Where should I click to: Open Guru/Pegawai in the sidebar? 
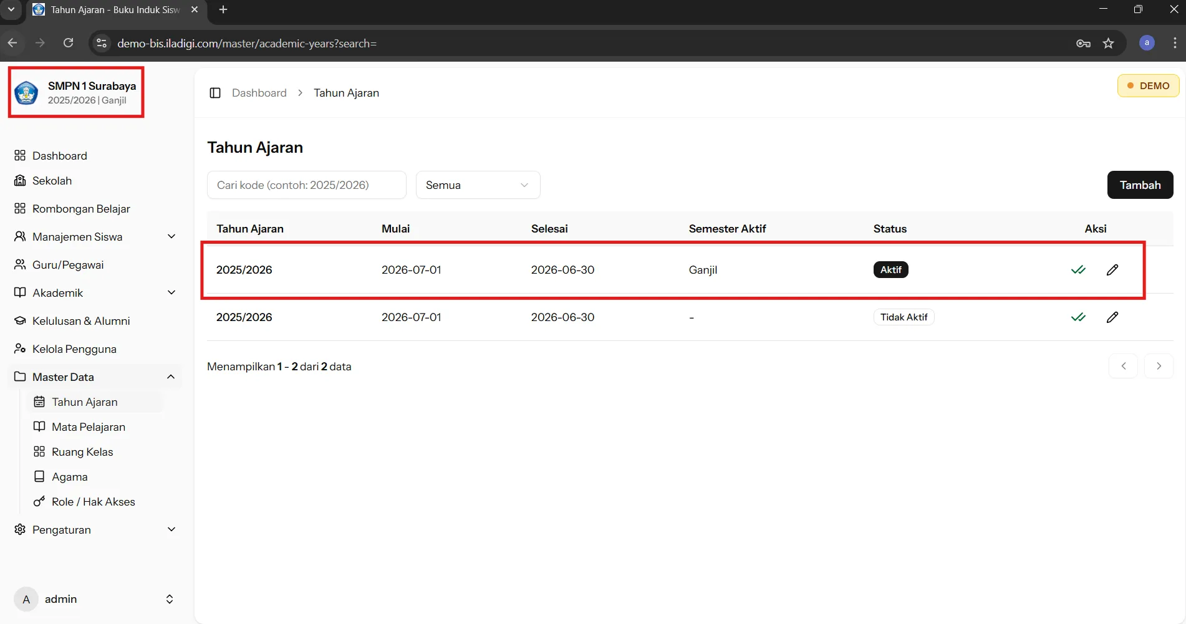tap(68, 265)
